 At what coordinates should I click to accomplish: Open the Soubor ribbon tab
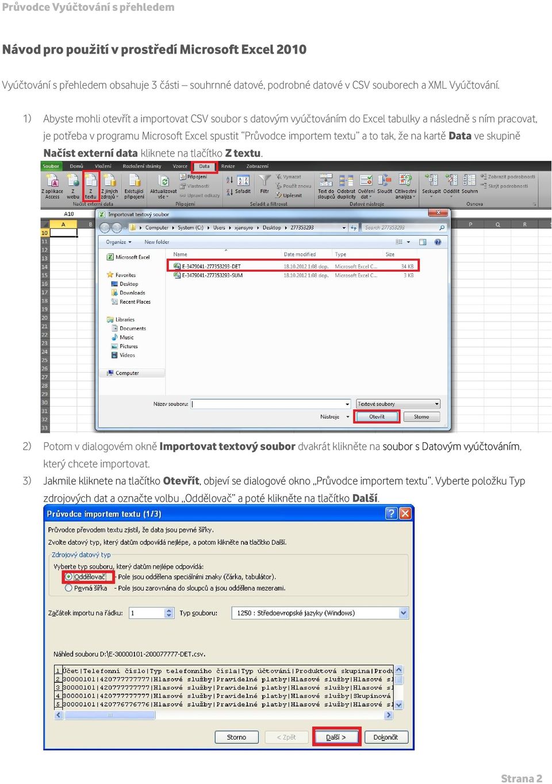coord(51,166)
